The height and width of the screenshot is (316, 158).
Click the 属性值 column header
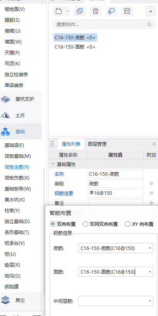115,155
